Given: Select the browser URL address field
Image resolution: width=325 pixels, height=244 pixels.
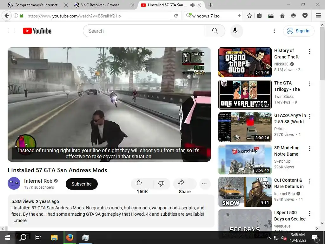Looking at the screenshot, I should pos(98,16).
